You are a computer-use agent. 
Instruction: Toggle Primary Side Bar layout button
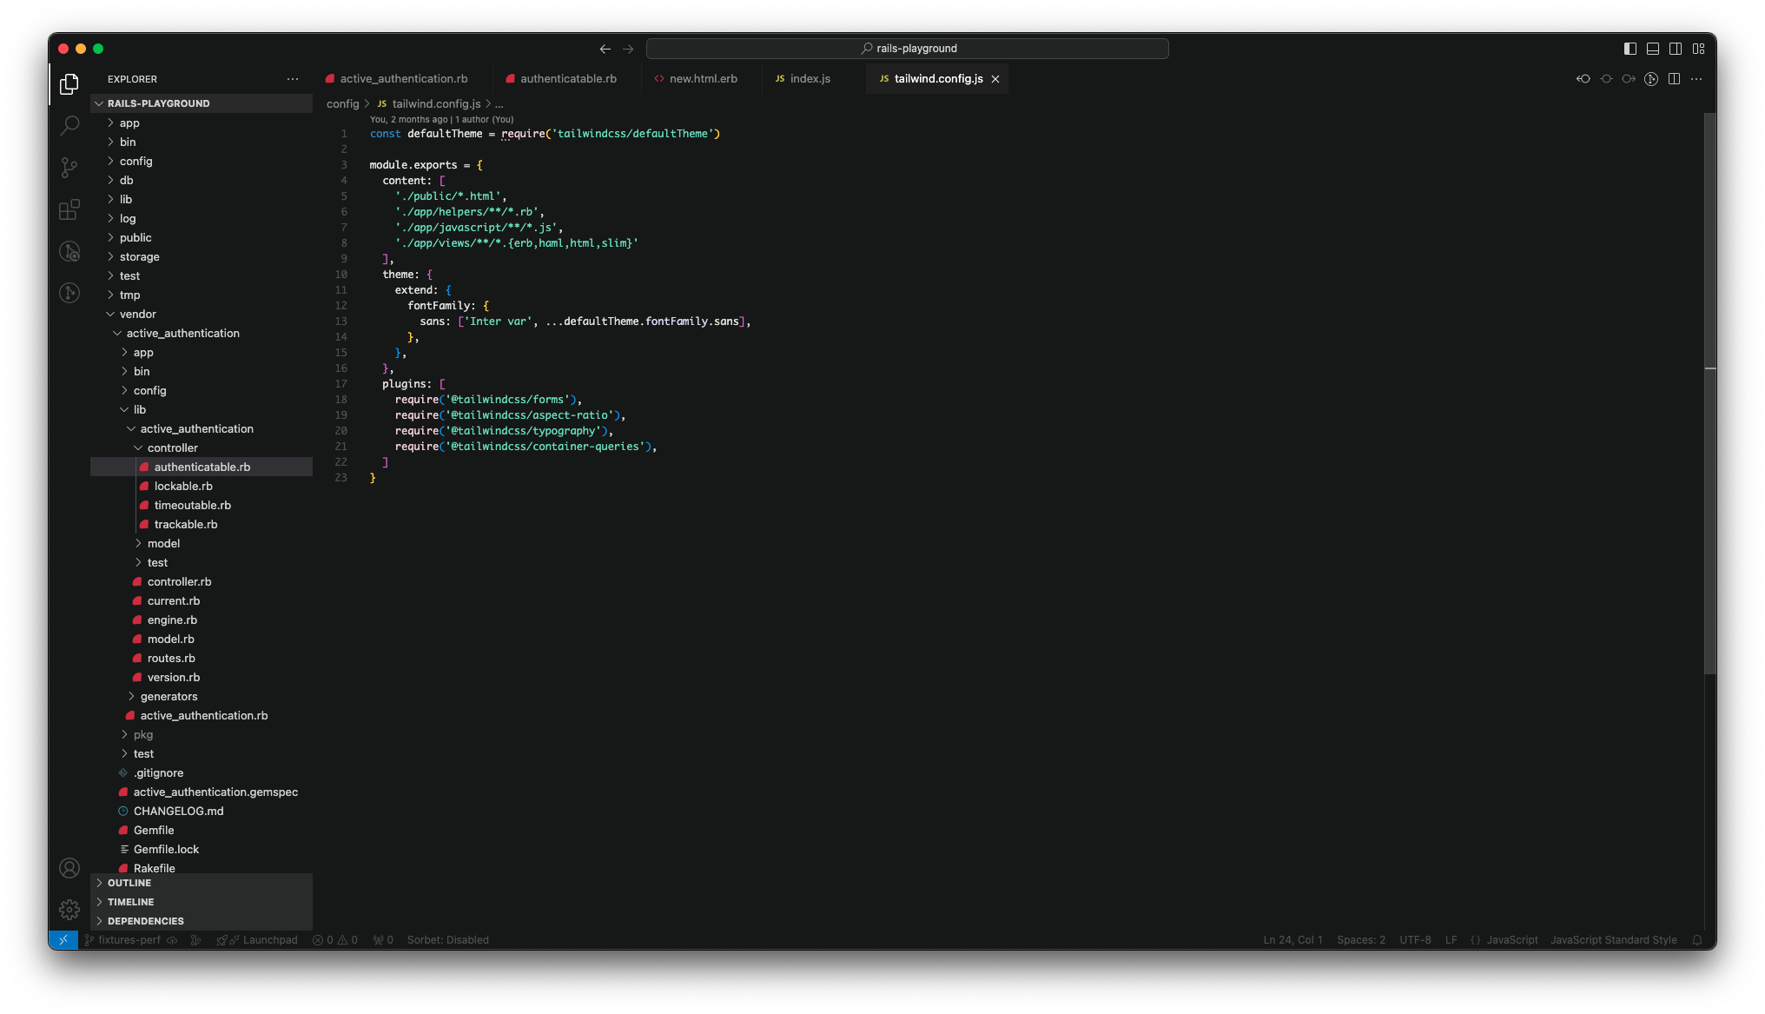pos(1629,49)
